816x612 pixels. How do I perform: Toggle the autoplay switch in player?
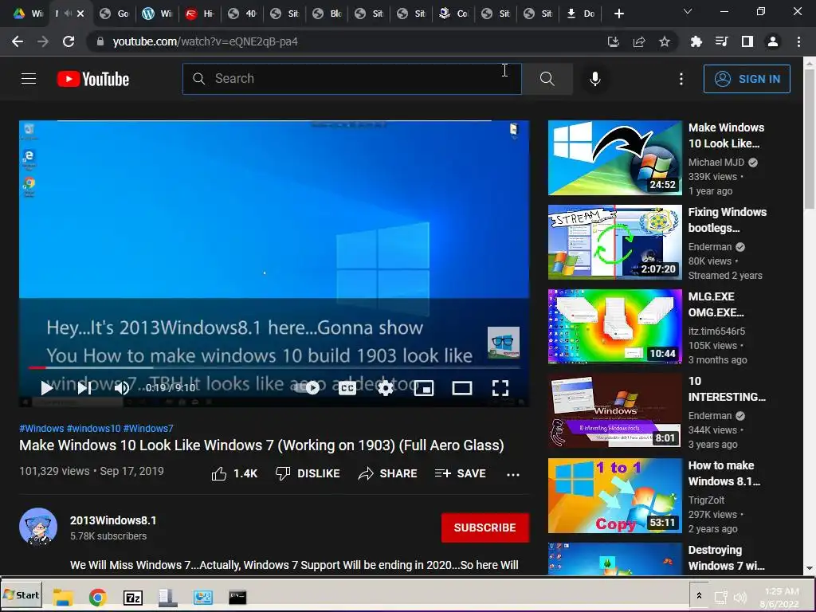307,388
